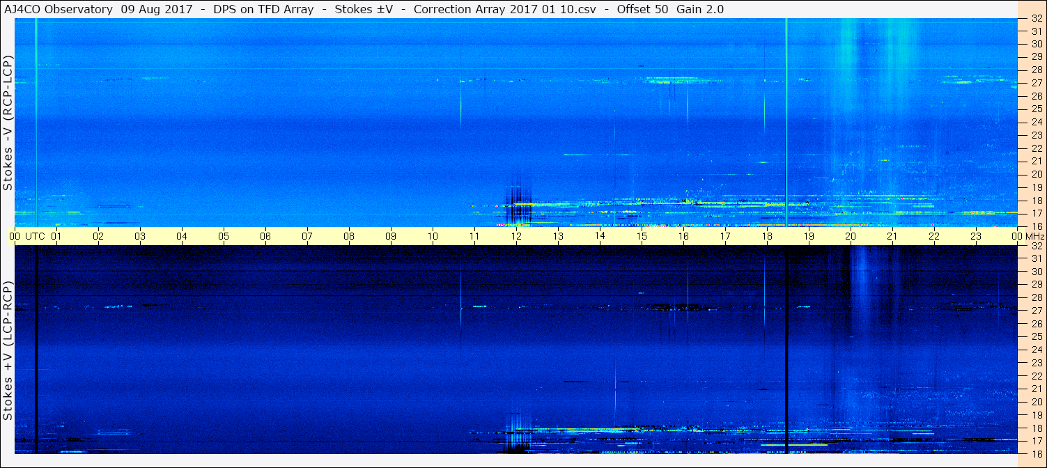
Task: Select the 22 hour marker on time axis
Action: pyautogui.click(x=934, y=236)
